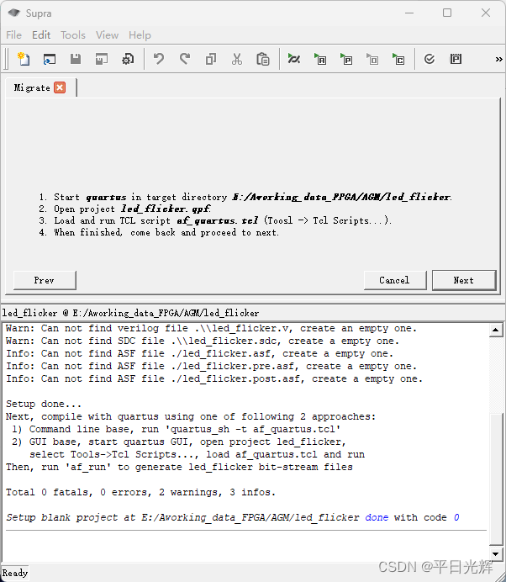This screenshot has width=506, height=582.
Task: Click the log scrollbar down arrow
Action: 496,553
